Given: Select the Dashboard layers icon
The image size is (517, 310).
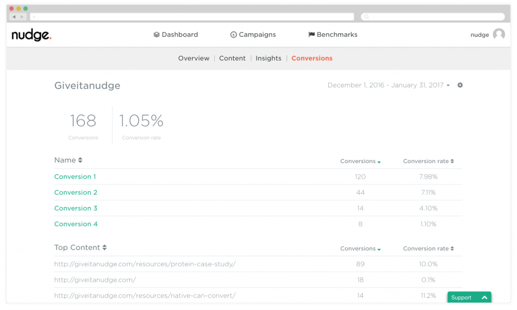Looking at the screenshot, I should tap(157, 34).
